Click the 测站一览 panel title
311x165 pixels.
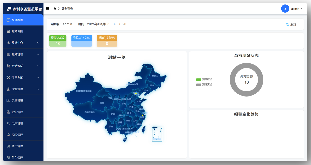coord(117,57)
